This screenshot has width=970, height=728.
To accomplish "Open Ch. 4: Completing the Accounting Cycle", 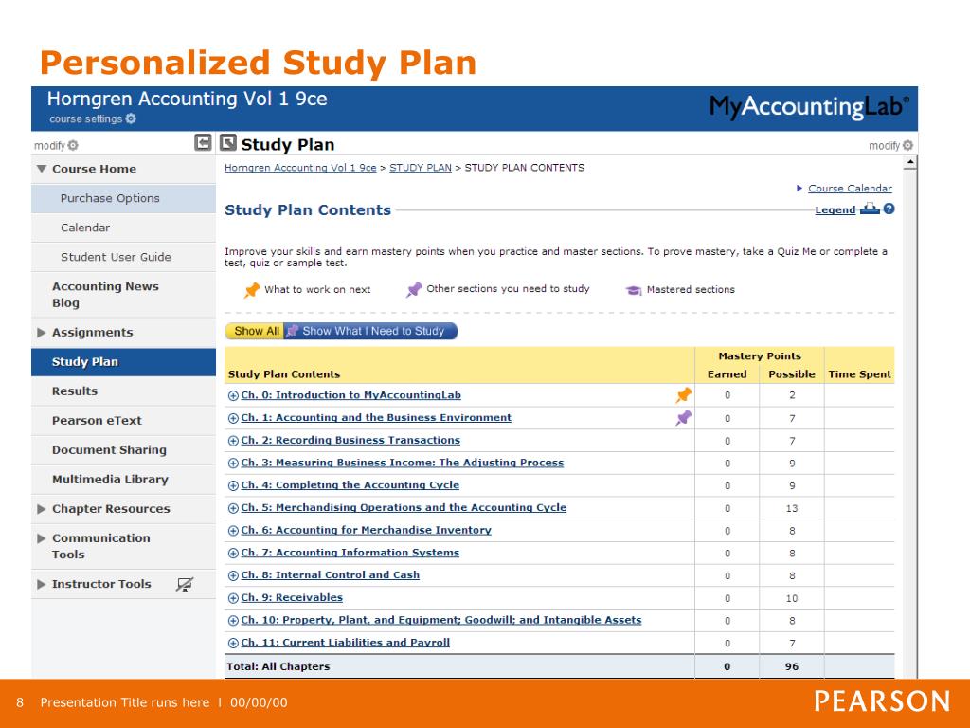I will coord(350,485).
